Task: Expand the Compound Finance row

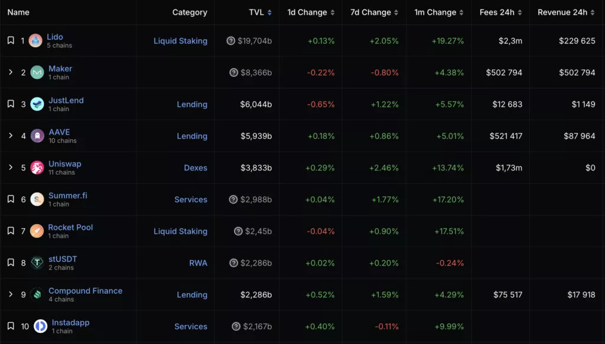Action: [x=11, y=294]
